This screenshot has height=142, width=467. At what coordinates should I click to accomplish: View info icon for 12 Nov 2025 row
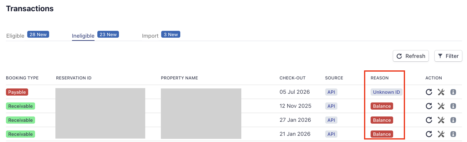pyautogui.click(x=453, y=106)
